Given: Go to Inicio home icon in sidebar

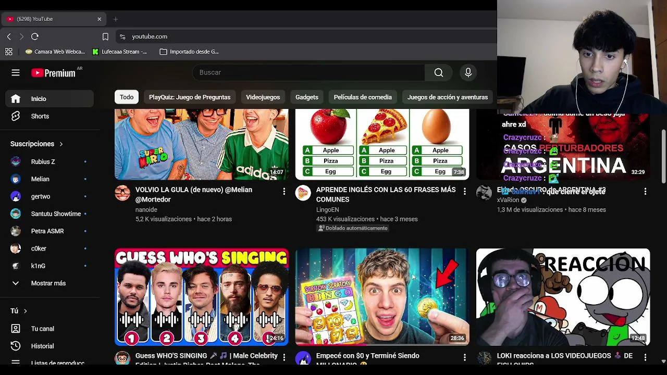Looking at the screenshot, I should pos(16,99).
